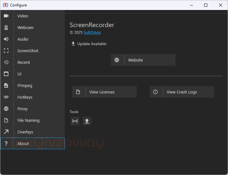
Task: Click the Webcam icon in sidebar
Action: pyautogui.click(x=6, y=27)
